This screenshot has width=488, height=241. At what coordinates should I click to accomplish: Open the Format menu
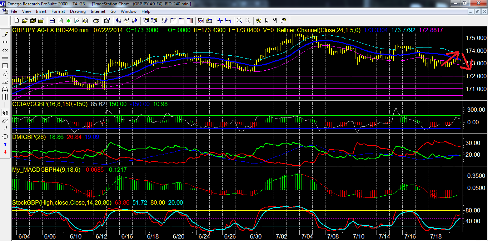pos(58,11)
